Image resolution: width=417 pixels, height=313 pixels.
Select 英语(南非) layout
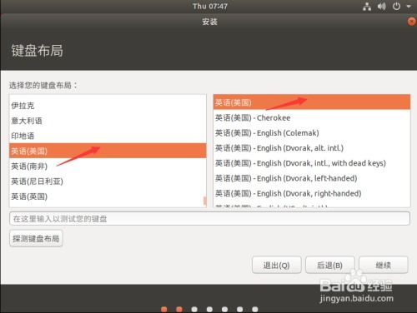pyautogui.click(x=108, y=166)
